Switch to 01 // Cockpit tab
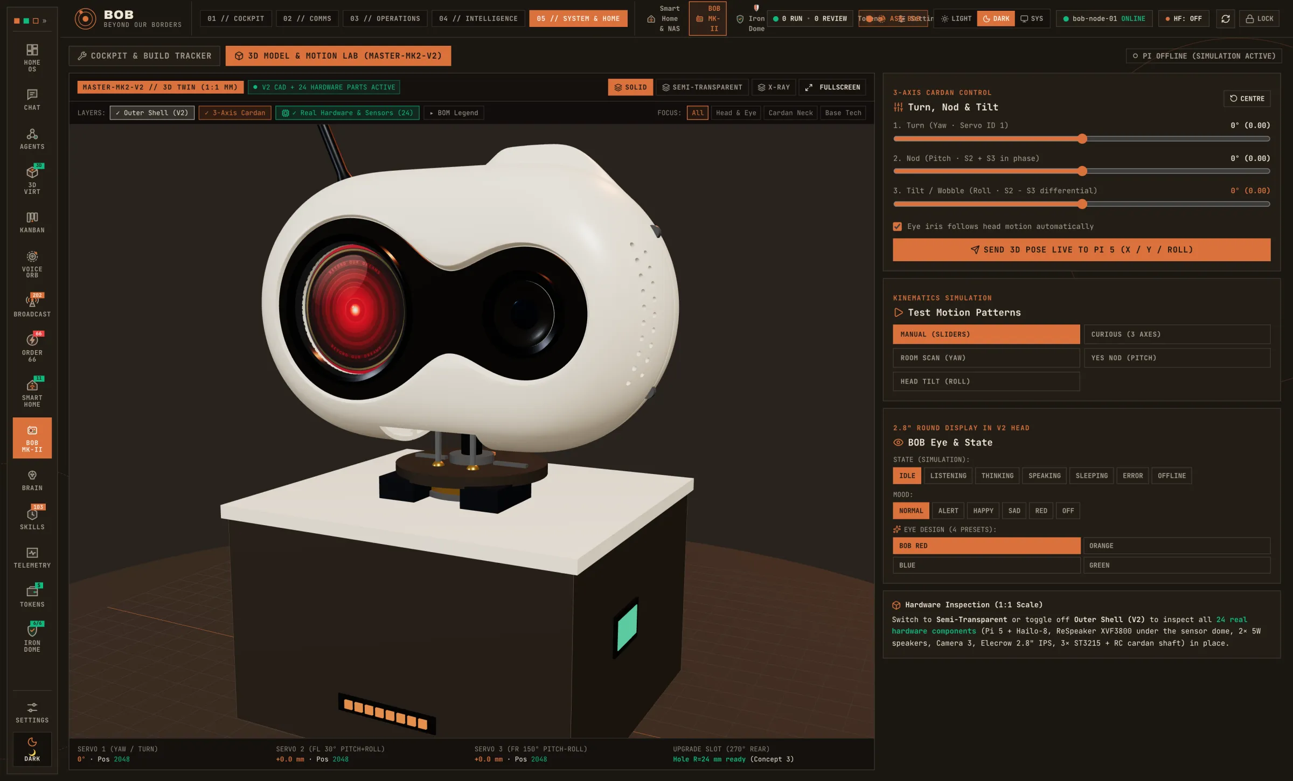 point(236,19)
